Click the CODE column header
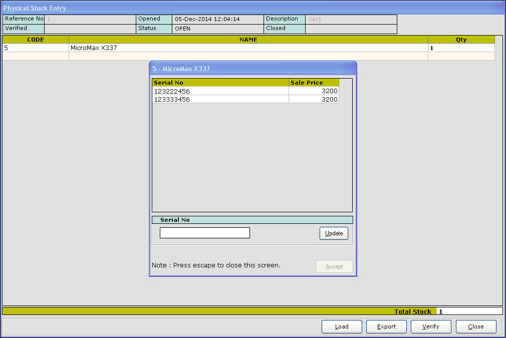The image size is (506, 338). coord(36,40)
